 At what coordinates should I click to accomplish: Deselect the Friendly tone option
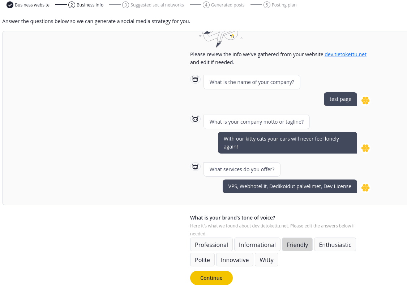coord(297,244)
